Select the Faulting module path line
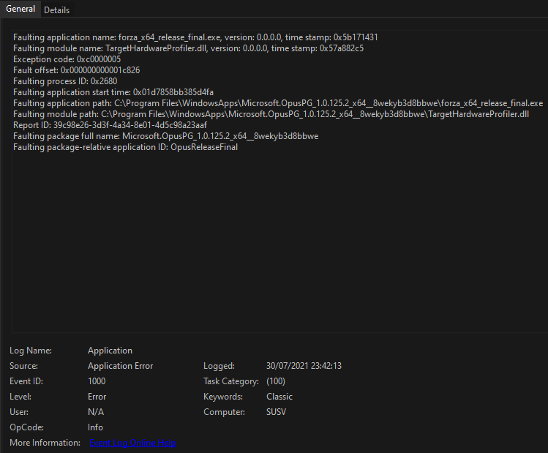This screenshot has height=453, width=548. point(271,114)
